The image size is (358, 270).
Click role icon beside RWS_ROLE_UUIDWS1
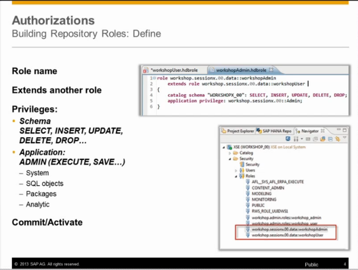pyautogui.click(x=248, y=211)
